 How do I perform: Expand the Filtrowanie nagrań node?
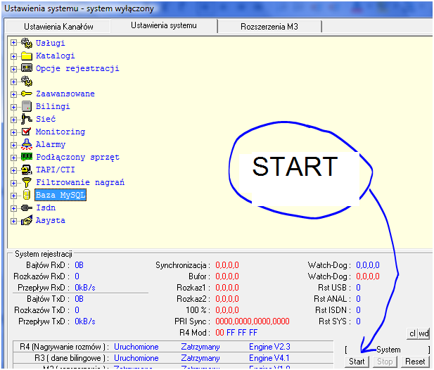(x=13, y=183)
